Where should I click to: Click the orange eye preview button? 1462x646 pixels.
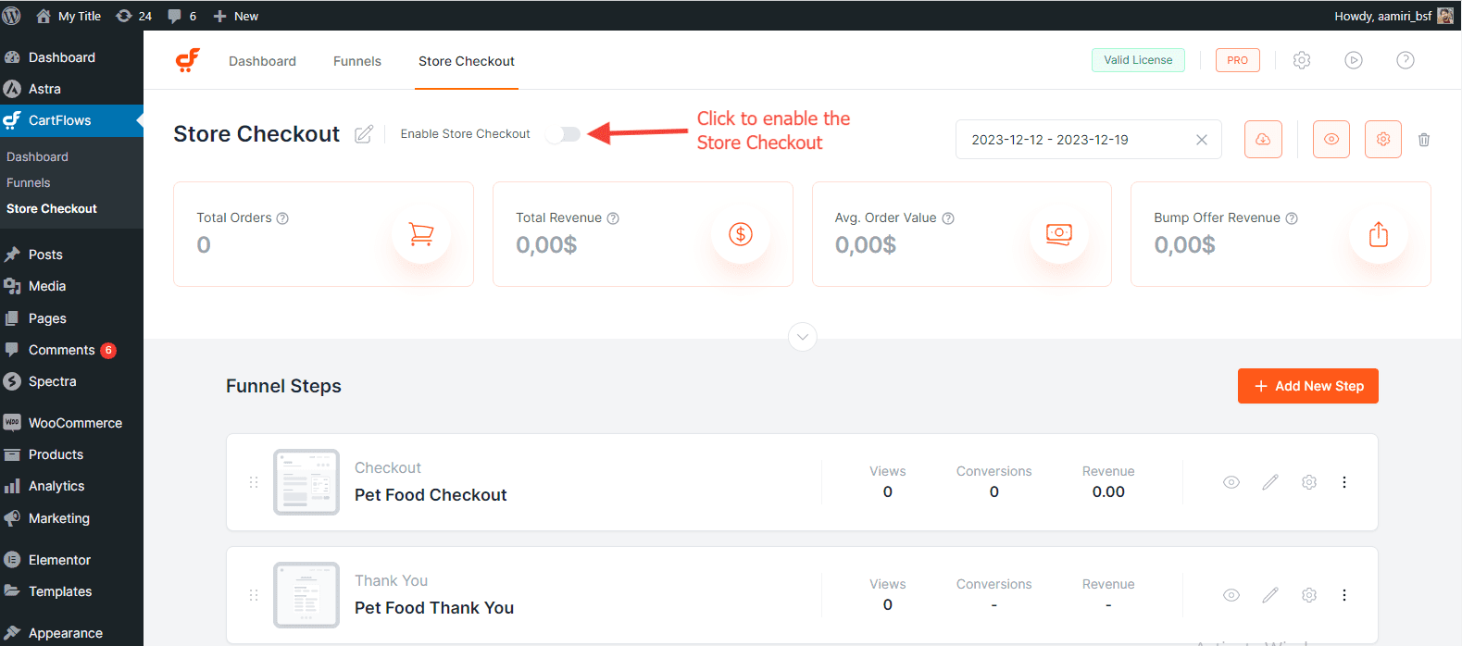[x=1331, y=140]
